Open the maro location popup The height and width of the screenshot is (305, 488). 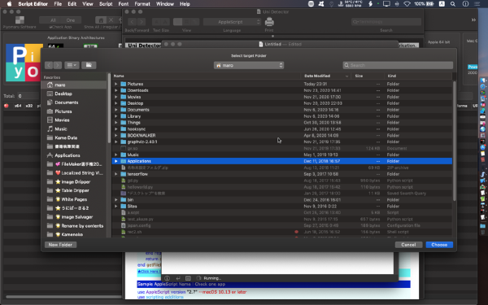coord(249,65)
